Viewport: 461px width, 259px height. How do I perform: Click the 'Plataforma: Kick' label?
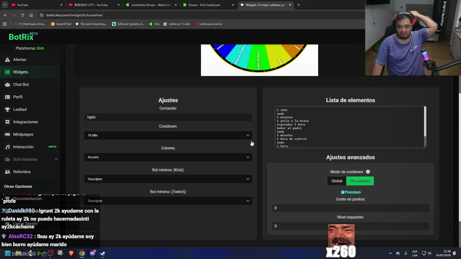click(30, 48)
